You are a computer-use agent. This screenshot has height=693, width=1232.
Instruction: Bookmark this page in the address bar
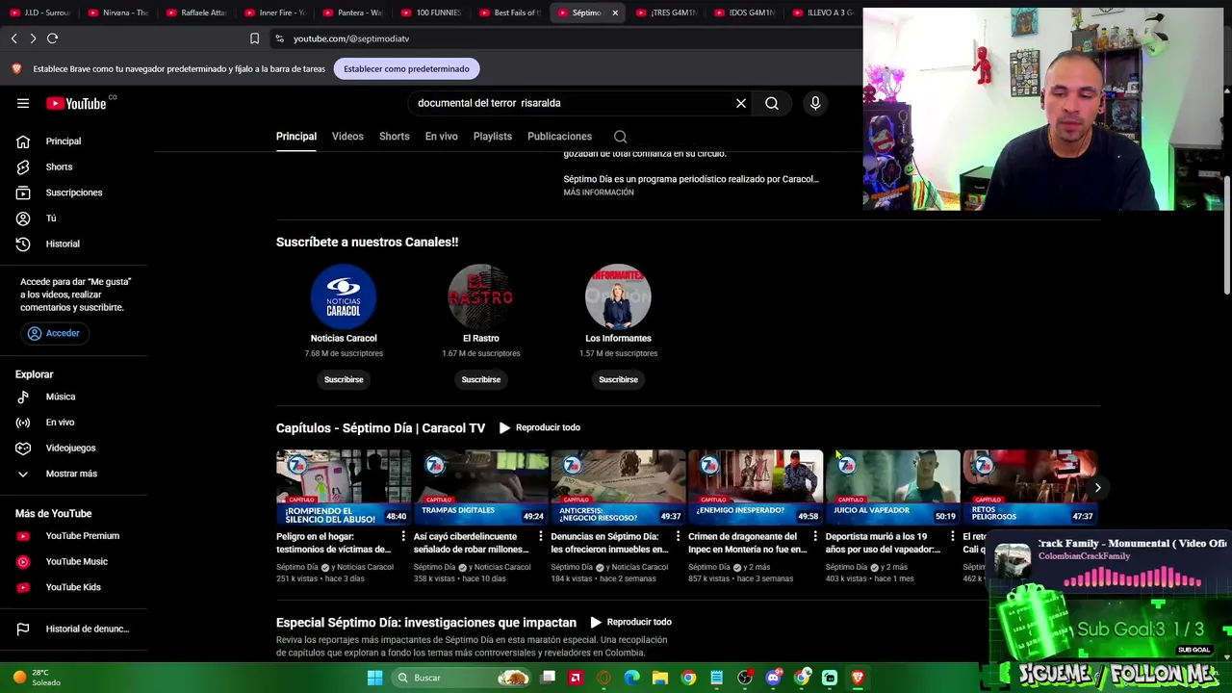[254, 38]
